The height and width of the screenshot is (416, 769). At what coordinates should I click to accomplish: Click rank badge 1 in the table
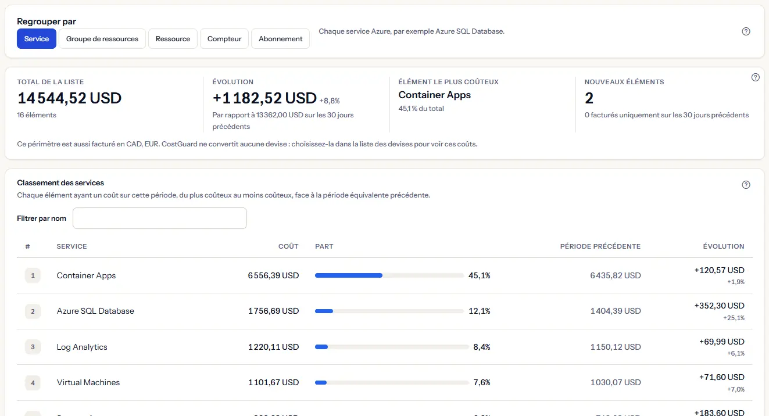point(33,275)
